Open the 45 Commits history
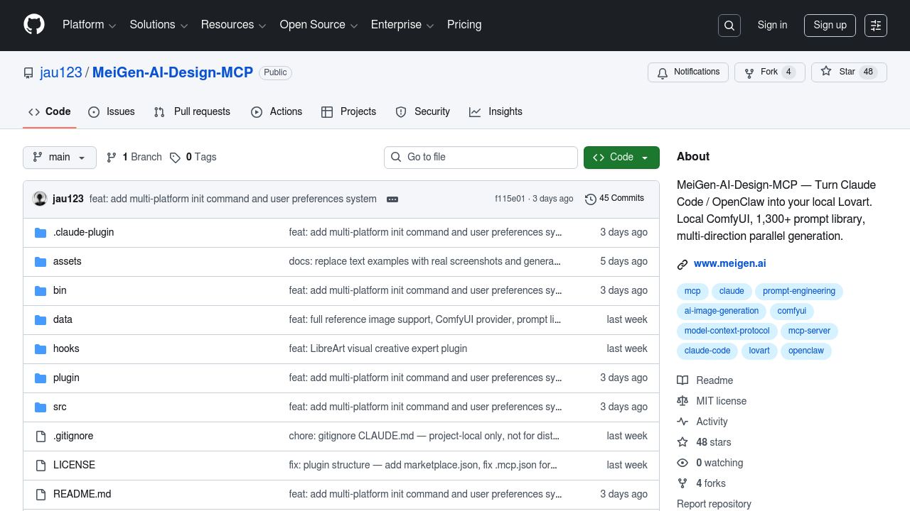Screen dimensions: 910x511 pyautogui.click(x=614, y=199)
